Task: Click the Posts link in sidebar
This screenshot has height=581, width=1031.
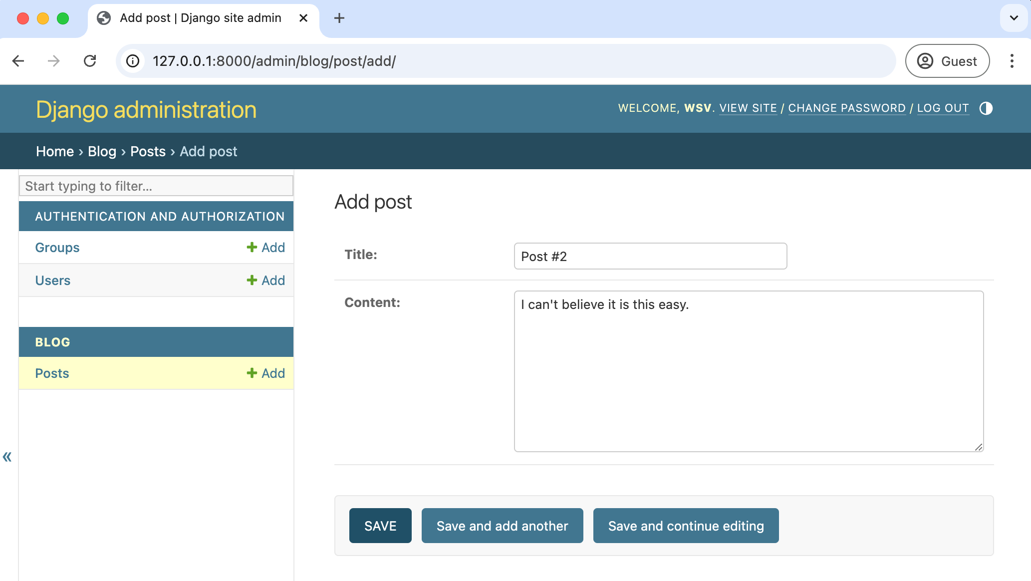Action: click(x=52, y=373)
